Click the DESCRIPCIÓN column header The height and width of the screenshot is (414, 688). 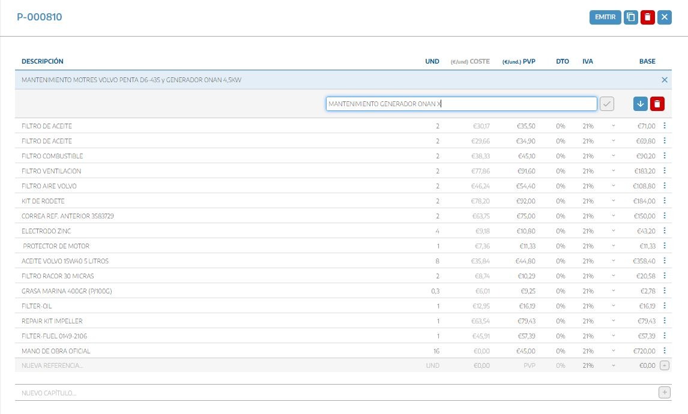(x=43, y=61)
